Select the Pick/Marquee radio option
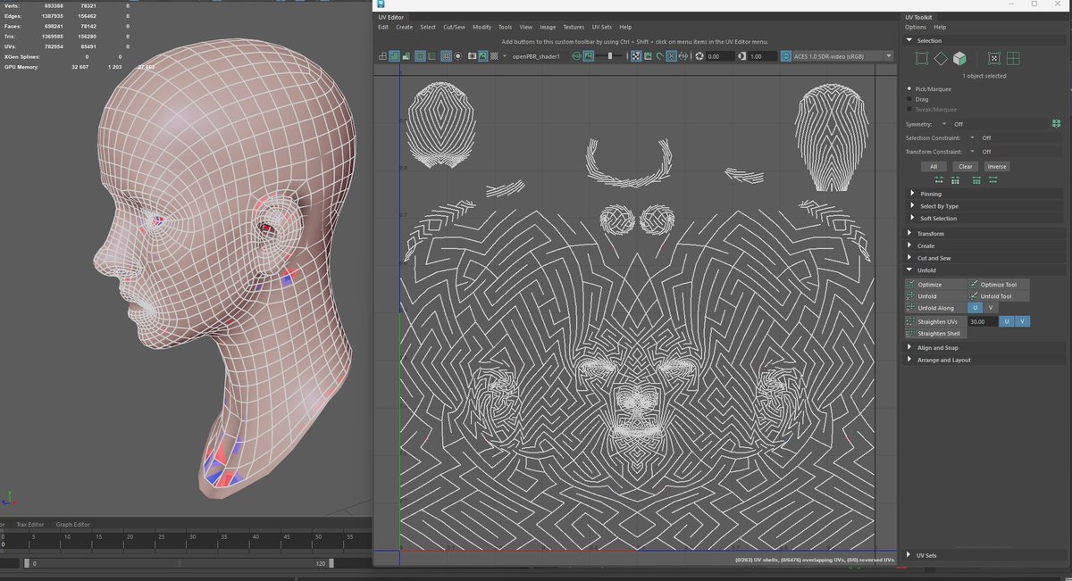The image size is (1072, 581). tap(909, 88)
